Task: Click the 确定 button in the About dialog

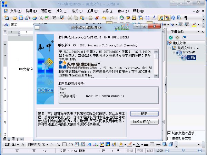Action: pos(144,114)
